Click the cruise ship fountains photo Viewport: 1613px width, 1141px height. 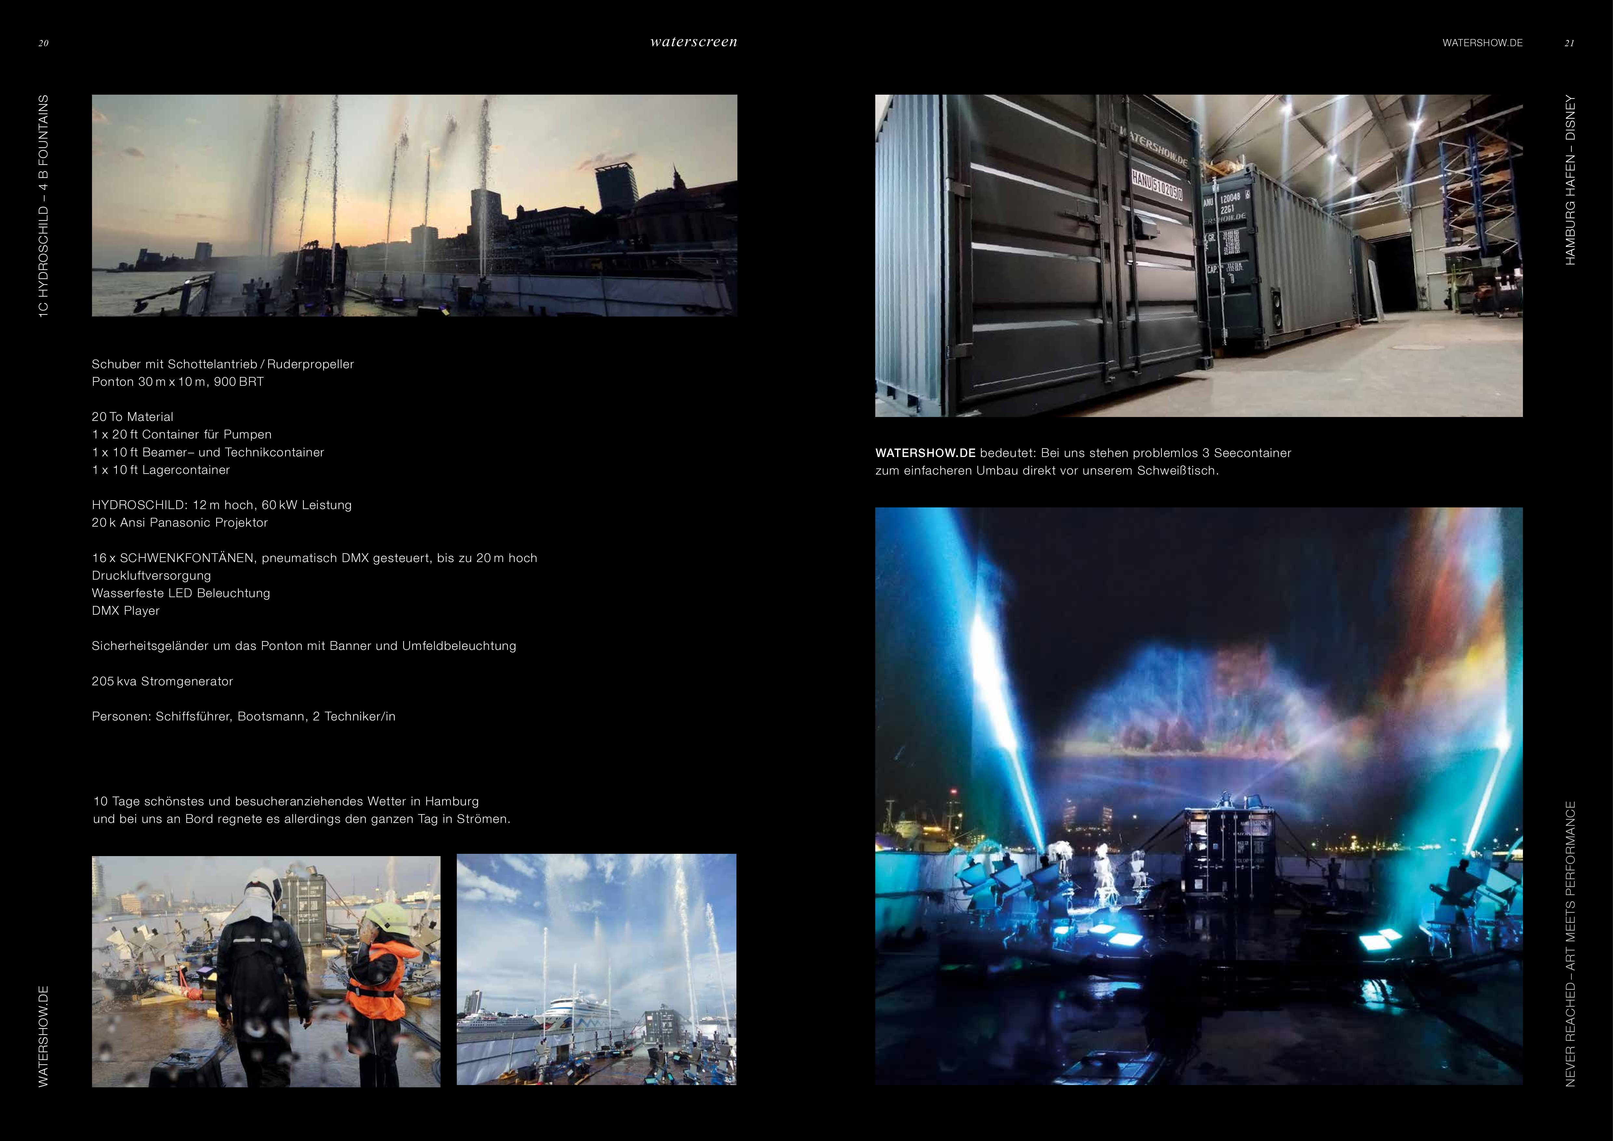tap(596, 969)
